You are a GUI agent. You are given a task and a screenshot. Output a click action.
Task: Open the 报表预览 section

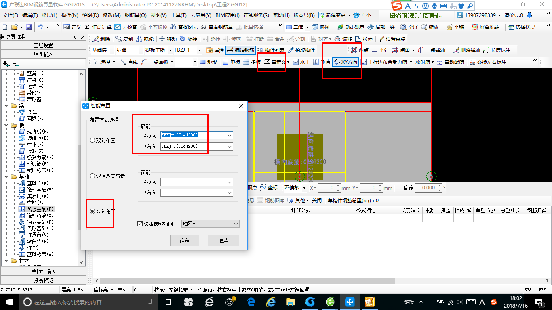pos(43,280)
